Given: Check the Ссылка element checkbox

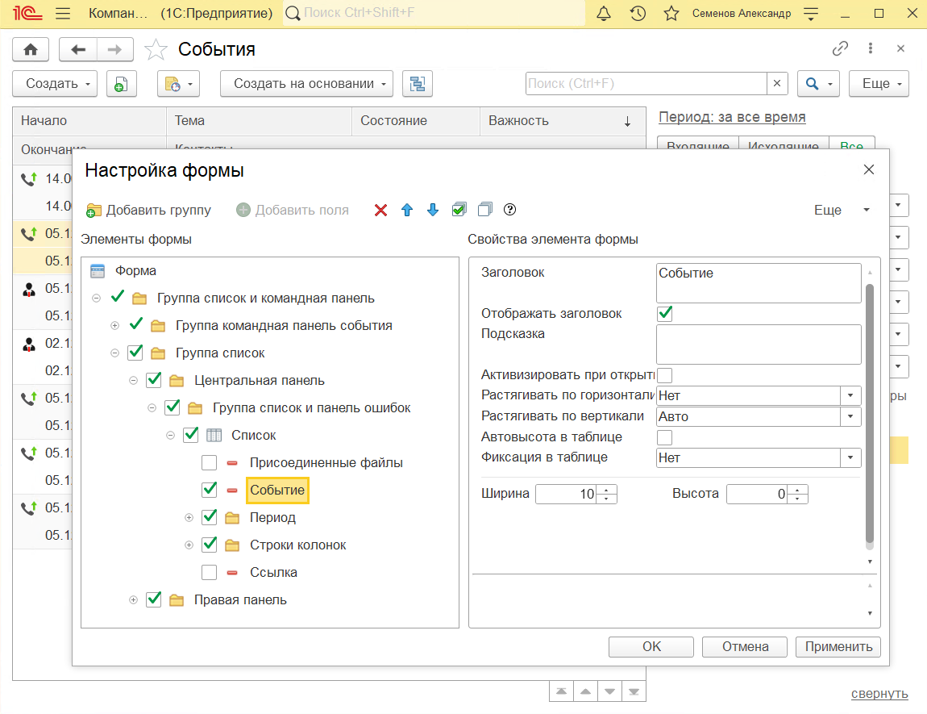Looking at the screenshot, I should [x=210, y=573].
